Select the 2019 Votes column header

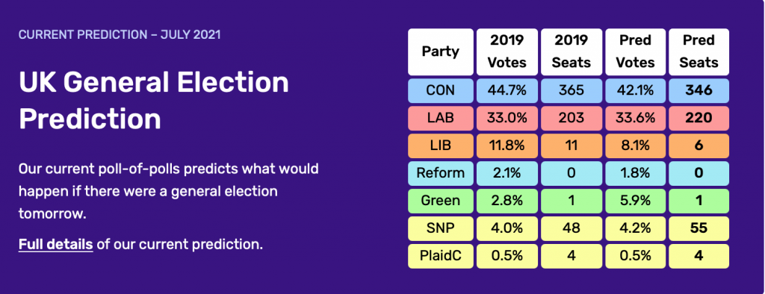[507, 51]
